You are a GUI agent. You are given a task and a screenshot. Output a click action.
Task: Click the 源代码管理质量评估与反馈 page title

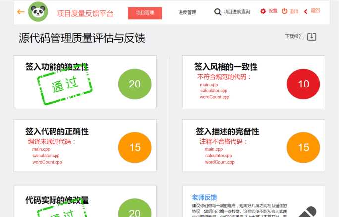(82, 38)
